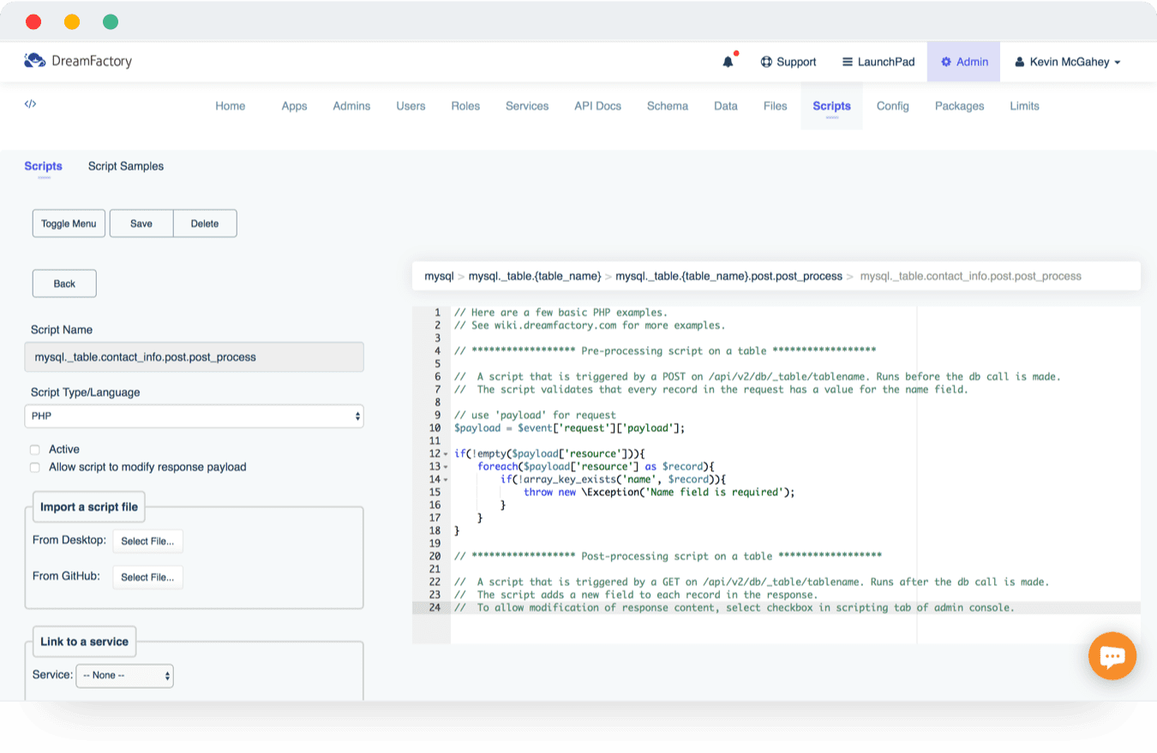Collapse code fold arrow on line 12
The image size is (1157, 753).
pyautogui.click(x=446, y=454)
